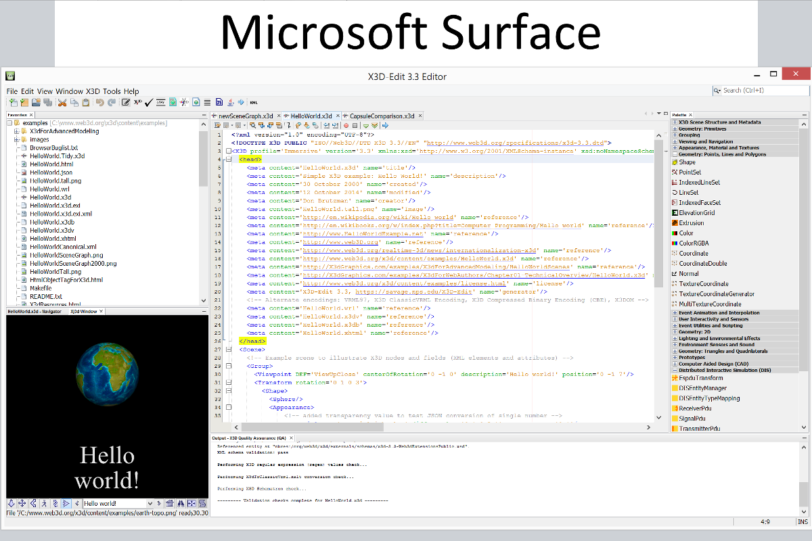
Task: Run validation with the black checkmark icon
Action: (x=149, y=103)
